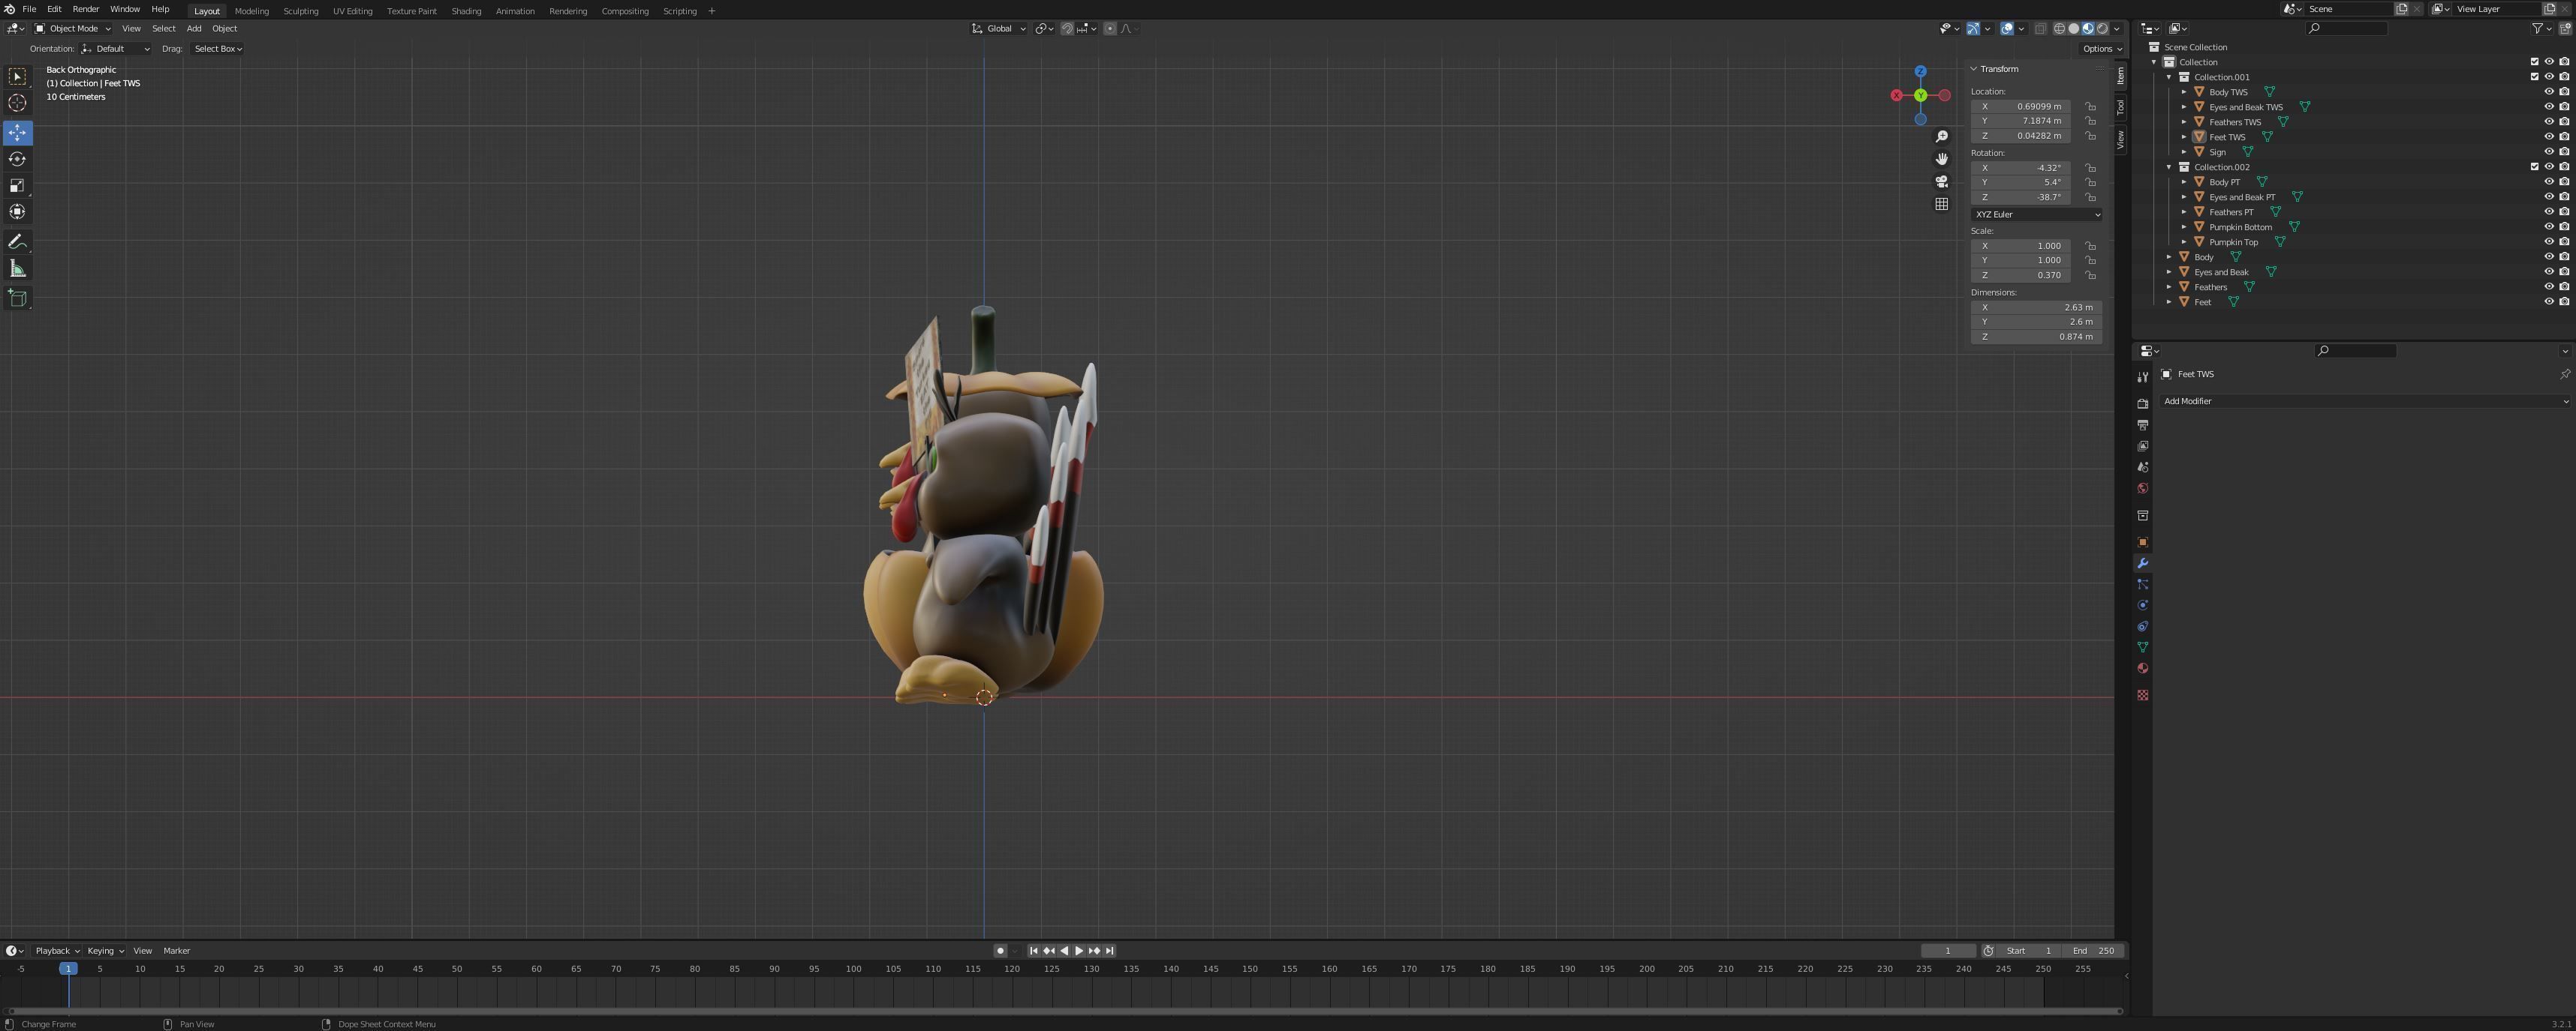This screenshot has width=2576, height=1031.
Task: Open the Material properties tab icon
Action: click(x=2142, y=668)
